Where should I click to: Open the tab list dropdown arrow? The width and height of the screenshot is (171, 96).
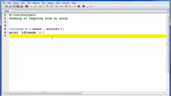click(x=168, y=11)
